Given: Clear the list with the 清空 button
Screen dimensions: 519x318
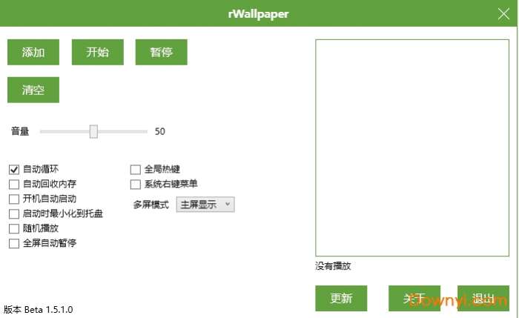Looking at the screenshot, I should 33,90.
